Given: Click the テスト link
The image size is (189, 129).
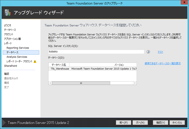Looking at the screenshot, I should coord(160,52).
